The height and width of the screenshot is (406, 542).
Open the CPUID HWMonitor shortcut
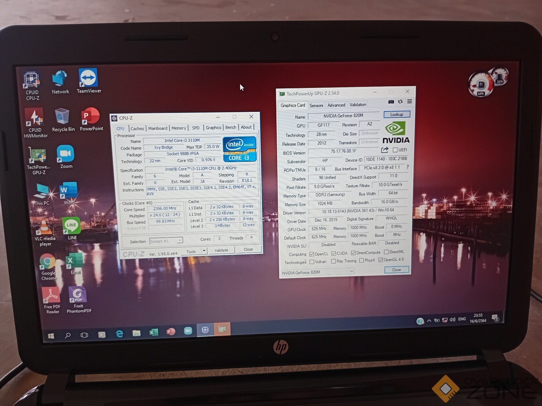35,123
